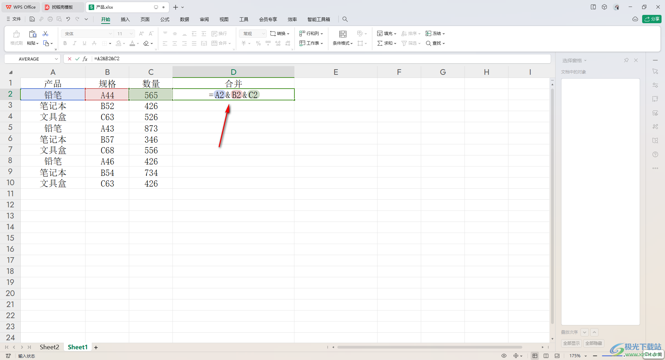The width and height of the screenshot is (665, 360).
Task: Click the Print icon in quick access bar
Action: (x=50, y=19)
